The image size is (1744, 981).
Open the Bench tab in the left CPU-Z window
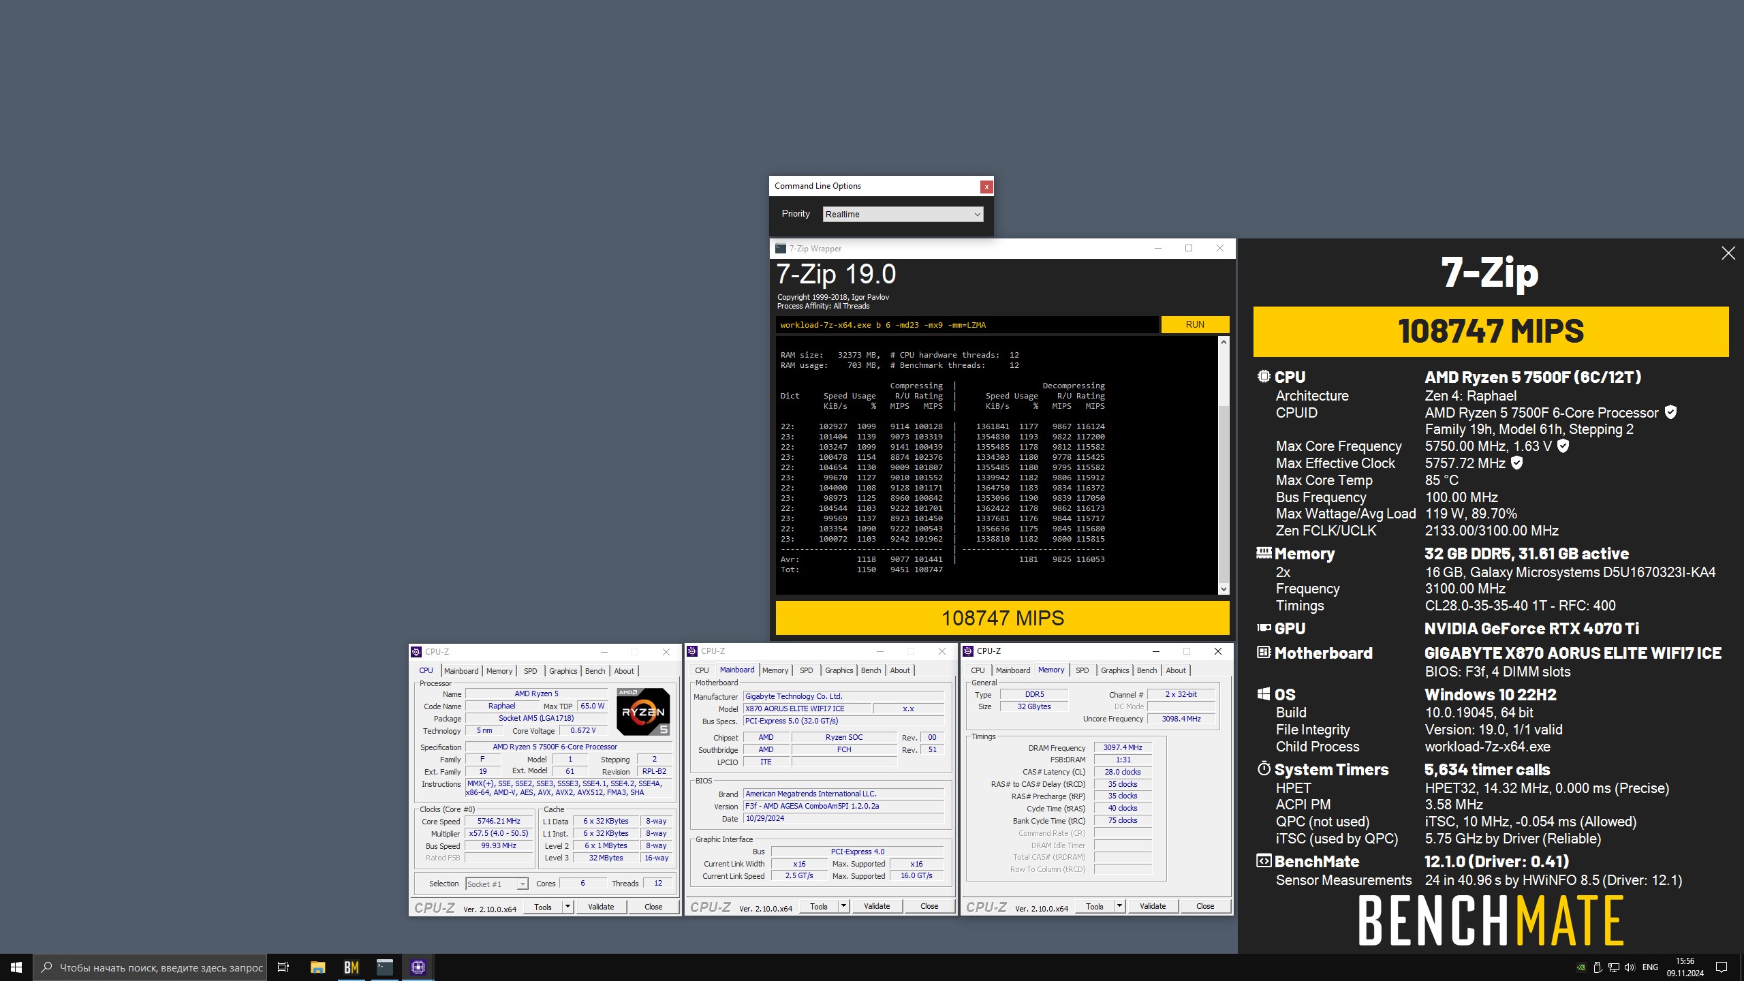pos(595,671)
